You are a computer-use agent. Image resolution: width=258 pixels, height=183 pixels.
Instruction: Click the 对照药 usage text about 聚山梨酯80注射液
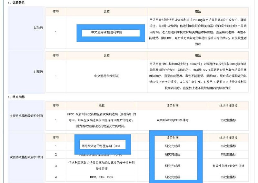pyautogui.click(x=198, y=76)
